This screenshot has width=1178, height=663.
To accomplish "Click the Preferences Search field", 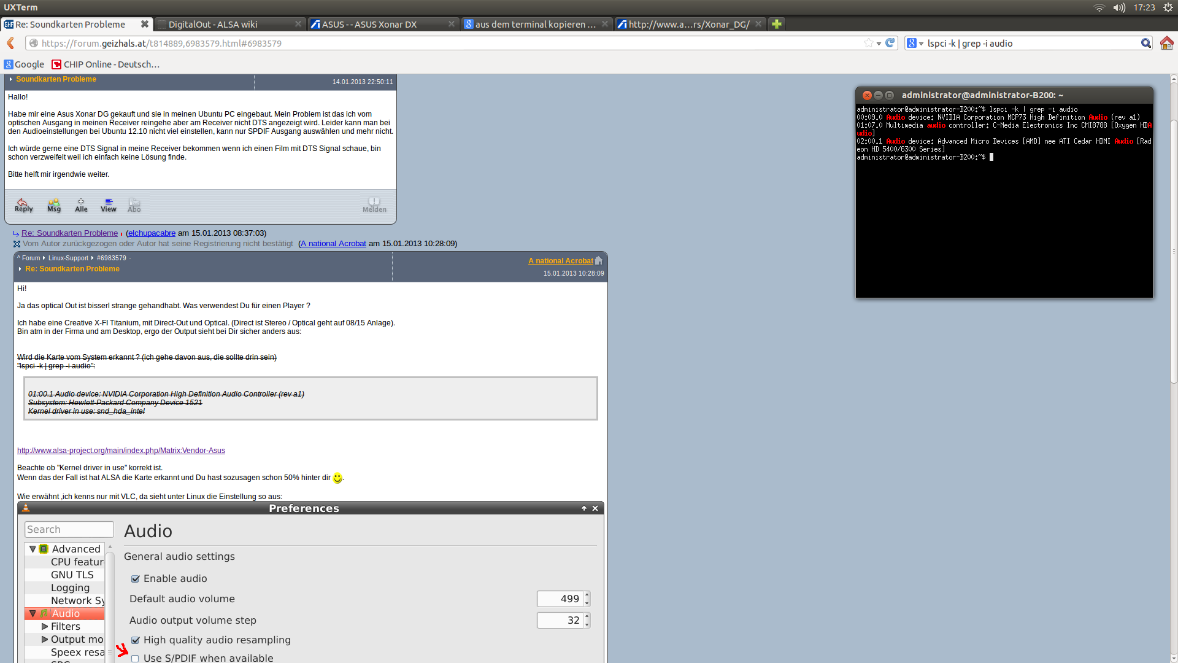I will coord(69,529).
